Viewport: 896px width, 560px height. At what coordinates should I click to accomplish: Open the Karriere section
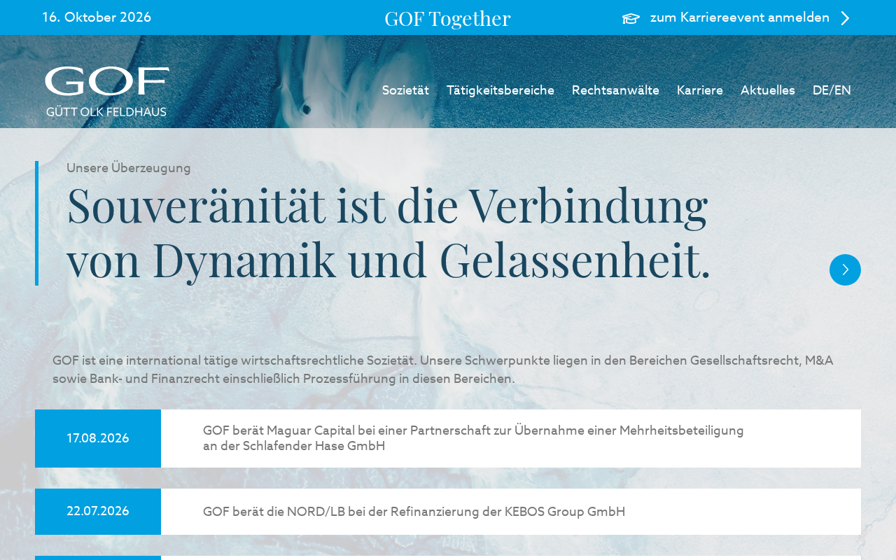[x=700, y=90]
